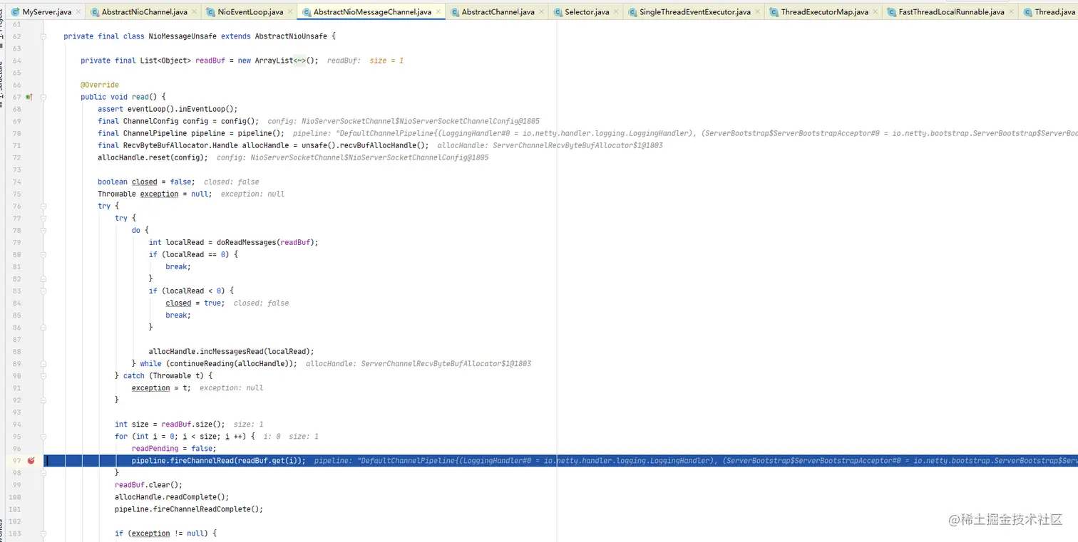Collapse the catch block fold on line 90

43,375
